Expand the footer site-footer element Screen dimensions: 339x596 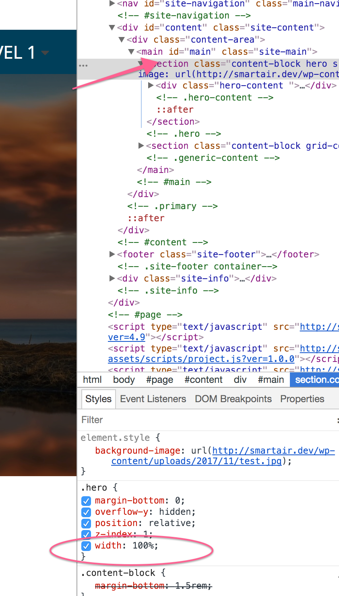coord(112,254)
